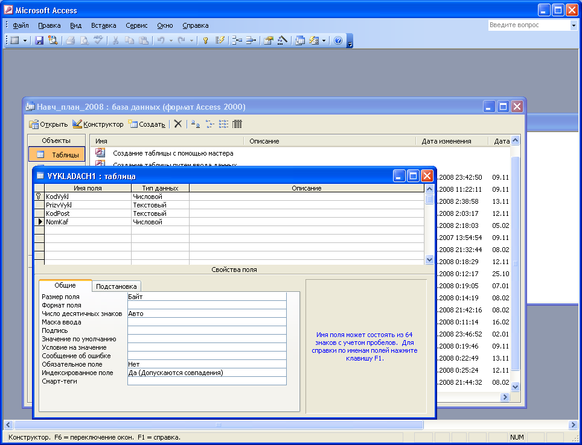This screenshot has height=445, width=582.
Task: Click the File Search toolbar icon
Action: 53,40
